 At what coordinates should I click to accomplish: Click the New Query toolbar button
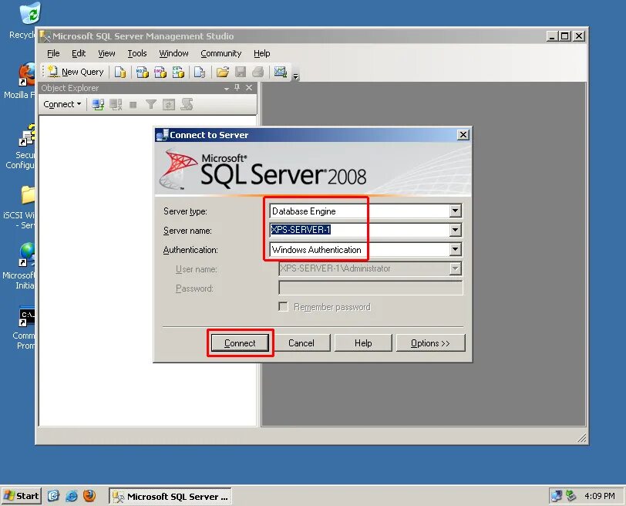click(x=76, y=72)
